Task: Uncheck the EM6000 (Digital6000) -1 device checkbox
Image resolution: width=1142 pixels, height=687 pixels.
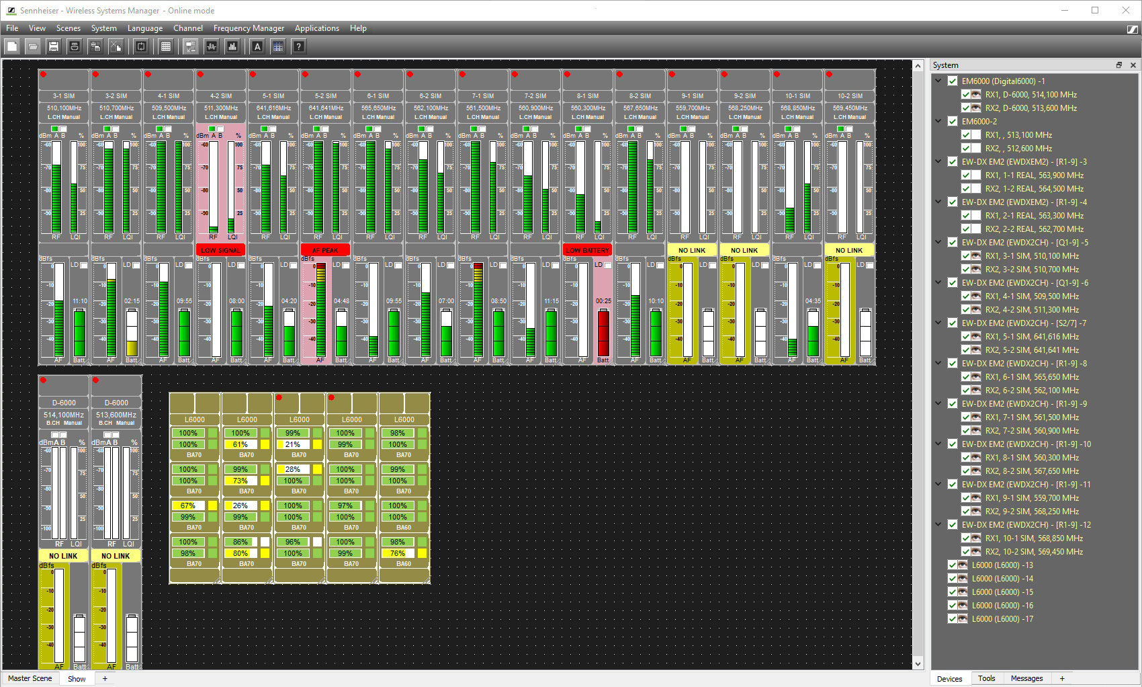Action: pyautogui.click(x=953, y=81)
